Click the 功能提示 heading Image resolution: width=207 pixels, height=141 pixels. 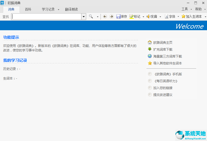click(11, 37)
